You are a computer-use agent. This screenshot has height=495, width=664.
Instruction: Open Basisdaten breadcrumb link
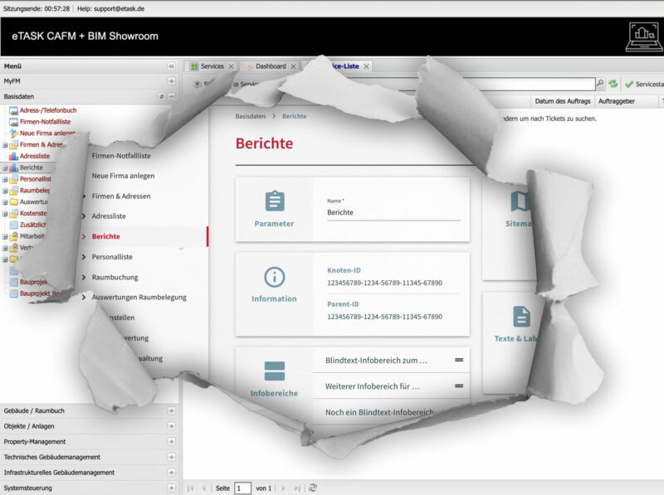coord(251,116)
